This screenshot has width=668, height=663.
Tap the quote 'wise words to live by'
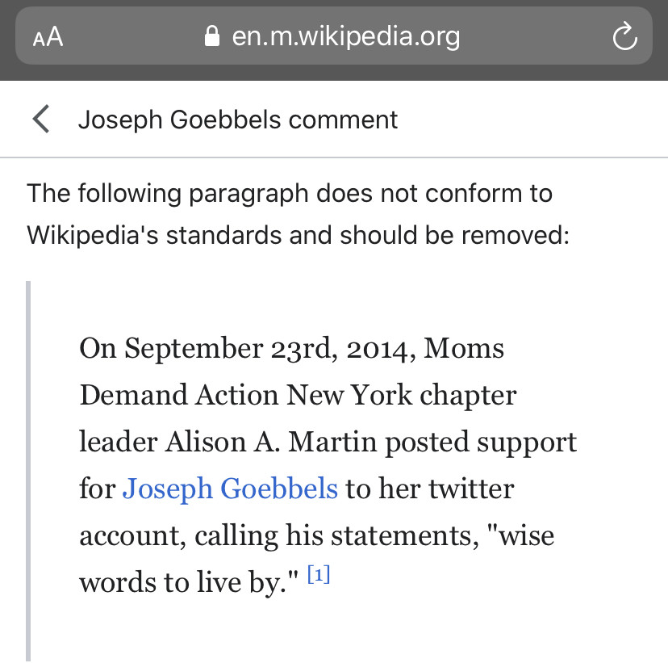316,559
